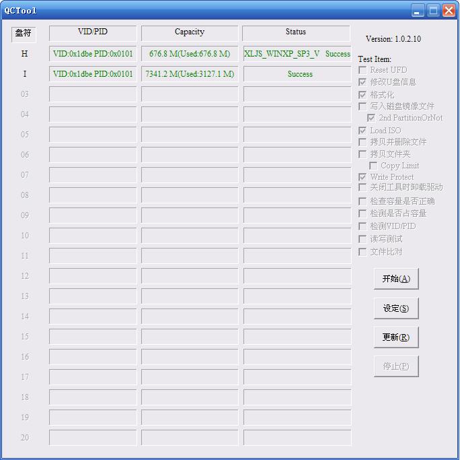Close the QCTool window
This screenshot has width=460, height=460.
(449, 11)
